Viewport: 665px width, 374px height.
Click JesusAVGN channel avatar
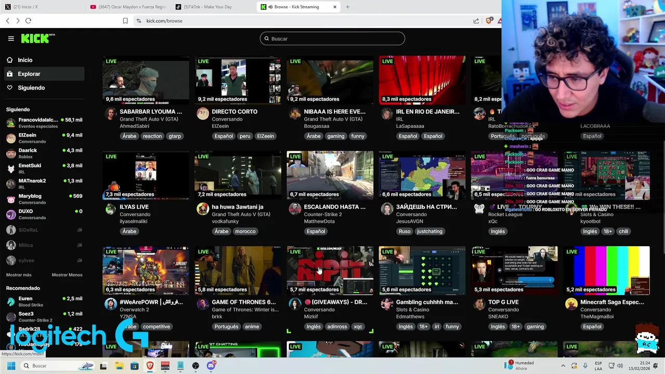tap(387, 209)
